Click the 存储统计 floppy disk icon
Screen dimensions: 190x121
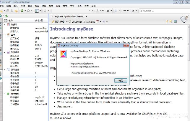[x=8, y=52]
